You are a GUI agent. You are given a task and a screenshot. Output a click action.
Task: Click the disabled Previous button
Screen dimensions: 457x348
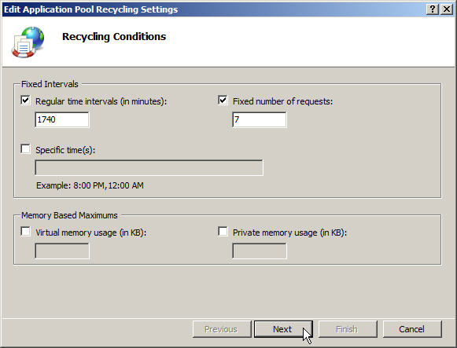[222, 329]
